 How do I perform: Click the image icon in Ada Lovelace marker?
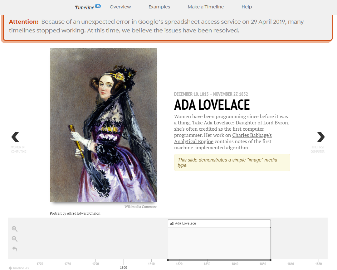172,223
